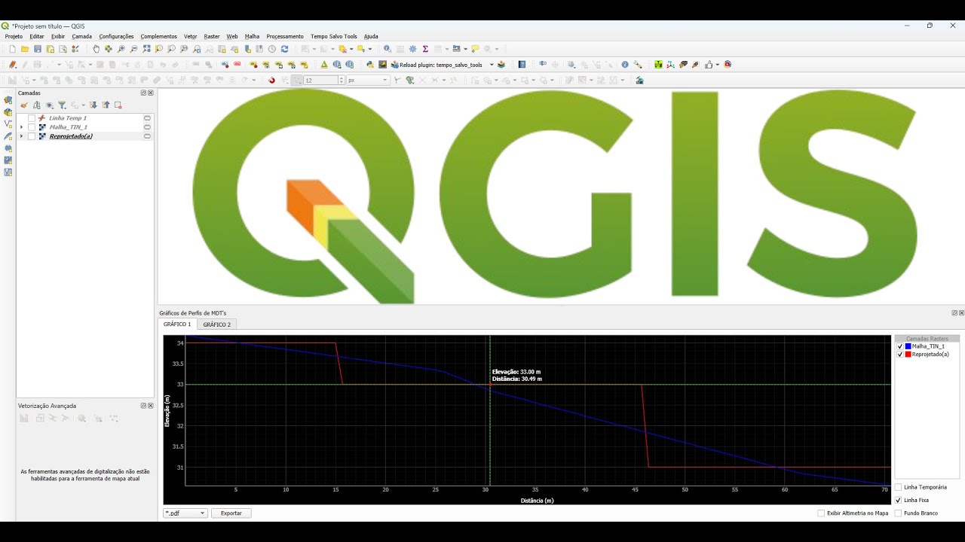Click the Exportar button
Image resolution: width=965 pixels, height=542 pixels.
click(x=231, y=513)
